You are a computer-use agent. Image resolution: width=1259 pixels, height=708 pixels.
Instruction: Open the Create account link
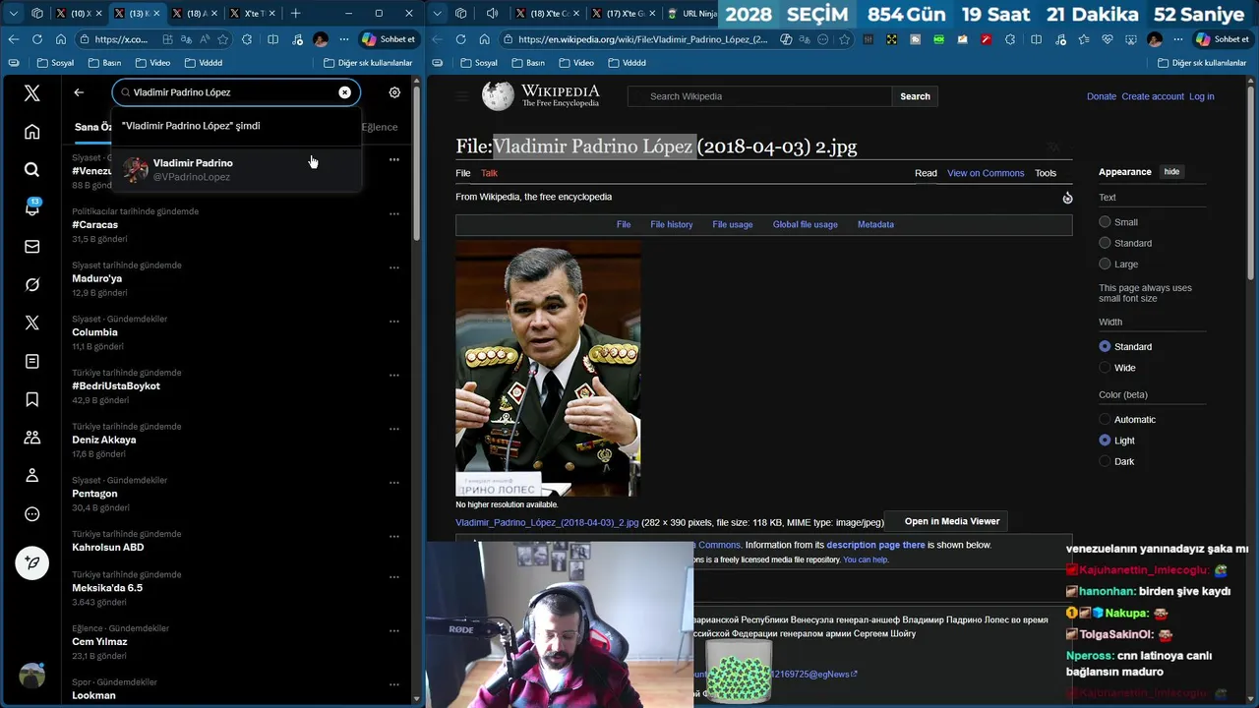[x=1152, y=96]
